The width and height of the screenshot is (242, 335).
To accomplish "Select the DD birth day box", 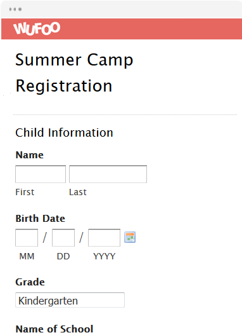I will [x=63, y=238].
